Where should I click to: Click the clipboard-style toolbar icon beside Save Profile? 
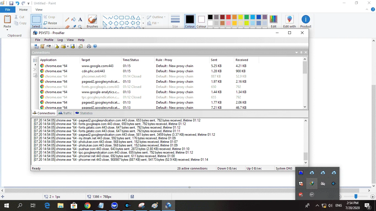pyautogui.click(x=81, y=46)
